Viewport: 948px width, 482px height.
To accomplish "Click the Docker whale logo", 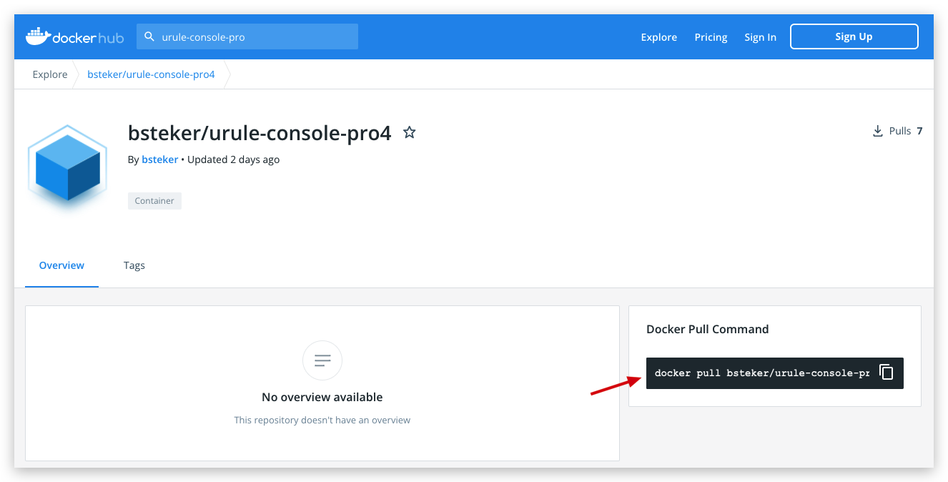I will click(x=39, y=36).
